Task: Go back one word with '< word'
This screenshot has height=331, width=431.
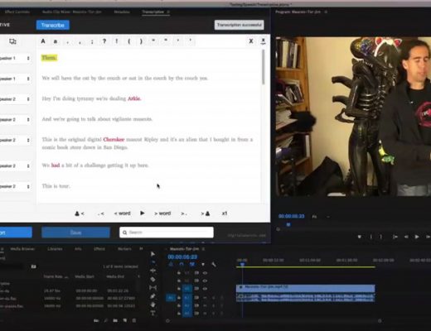Action: [122, 213]
